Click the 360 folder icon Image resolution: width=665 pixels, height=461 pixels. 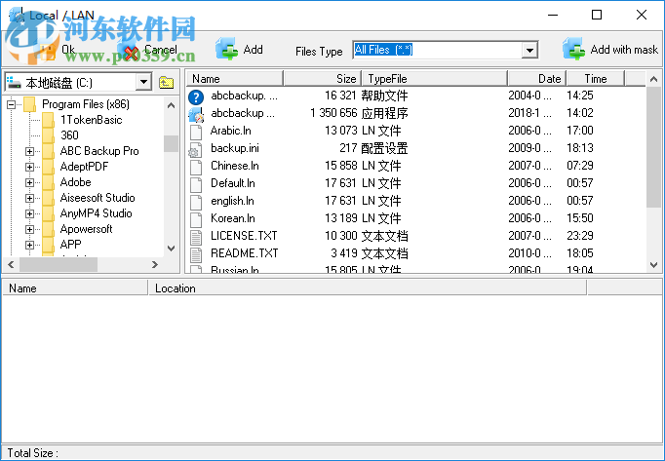tap(48, 135)
